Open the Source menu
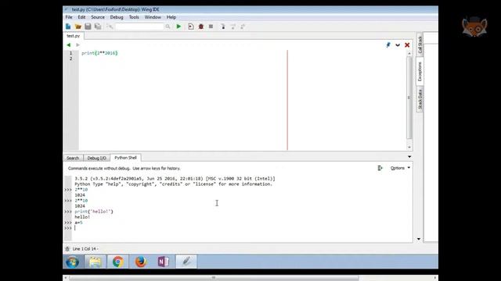 pos(98,17)
